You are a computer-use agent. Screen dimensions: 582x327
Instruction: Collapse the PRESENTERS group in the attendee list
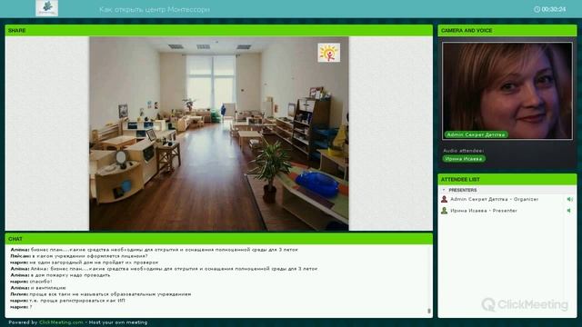tap(444, 190)
